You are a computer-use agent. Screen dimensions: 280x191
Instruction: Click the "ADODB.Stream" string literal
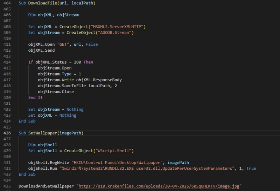tap(114, 32)
